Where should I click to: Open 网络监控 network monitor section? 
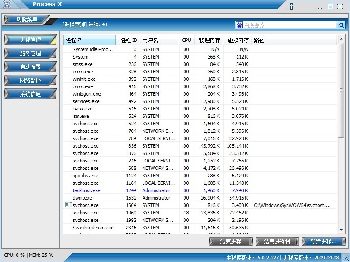[x=30, y=80]
